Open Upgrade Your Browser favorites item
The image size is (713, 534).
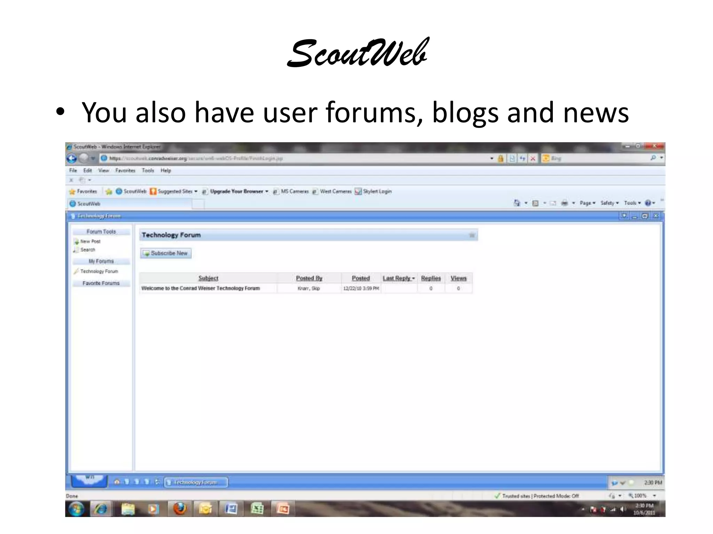pos(235,192)
